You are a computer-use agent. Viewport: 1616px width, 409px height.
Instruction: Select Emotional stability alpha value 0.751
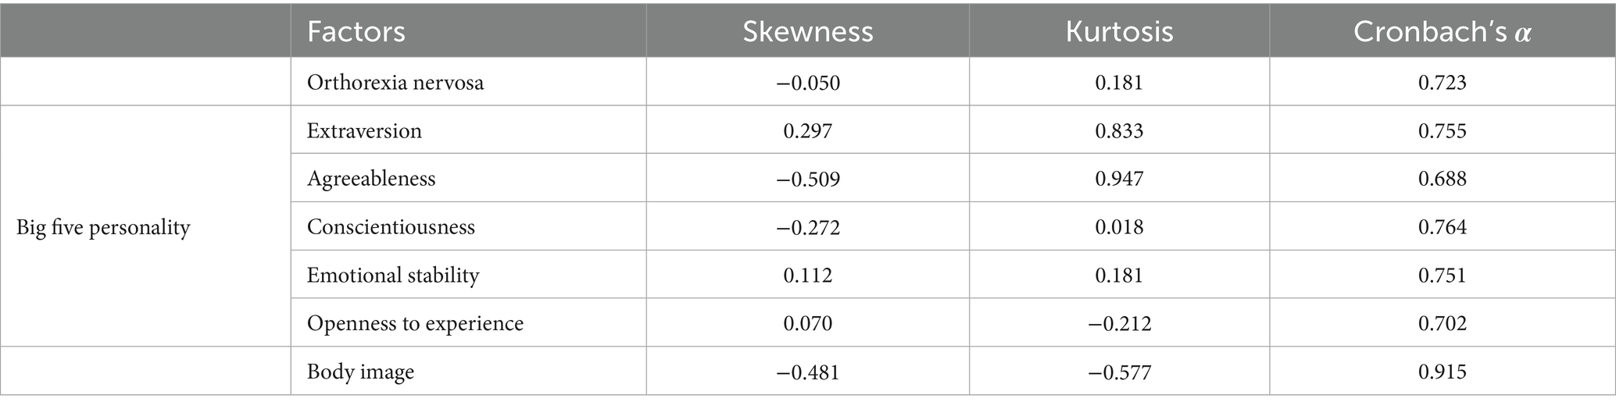click(1442, 276)
